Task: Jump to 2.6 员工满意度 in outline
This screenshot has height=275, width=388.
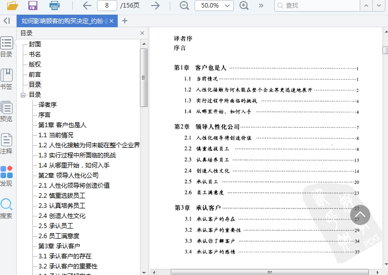Action: [x=59, y=236]
